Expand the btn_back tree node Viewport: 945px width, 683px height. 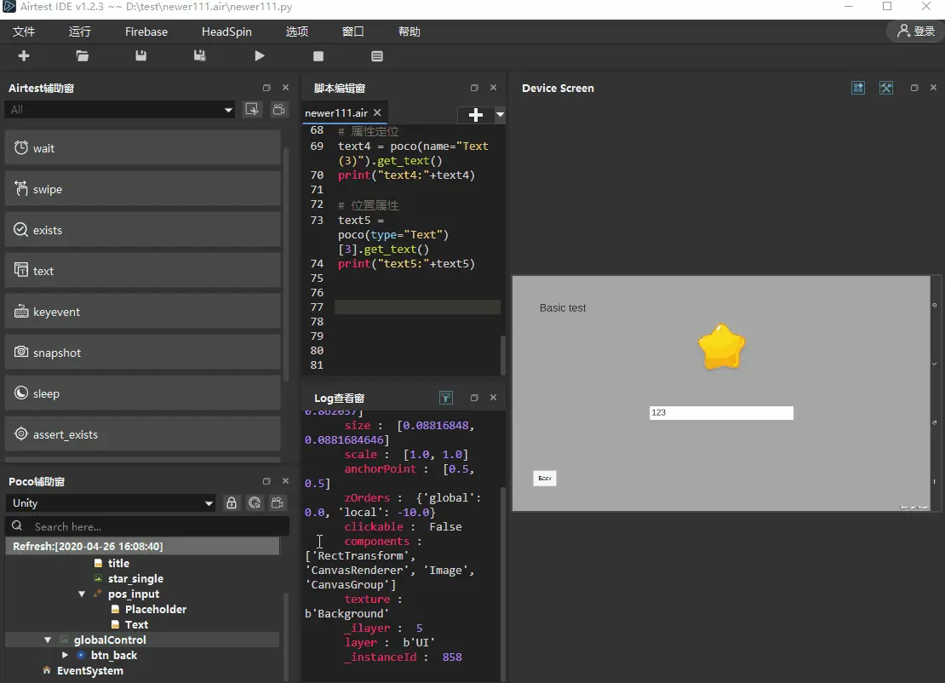(x=65, y=655)
